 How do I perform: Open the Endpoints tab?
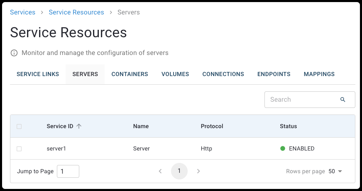click(274, 74)
